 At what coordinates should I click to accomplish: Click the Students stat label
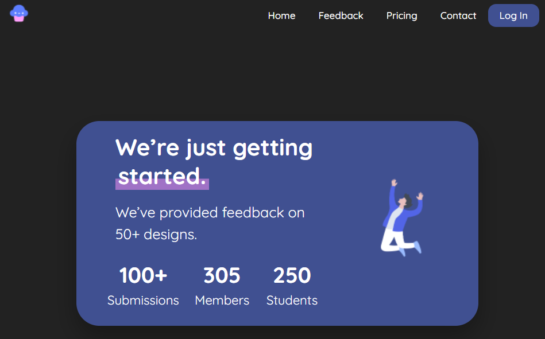click(x=292, y=301)
